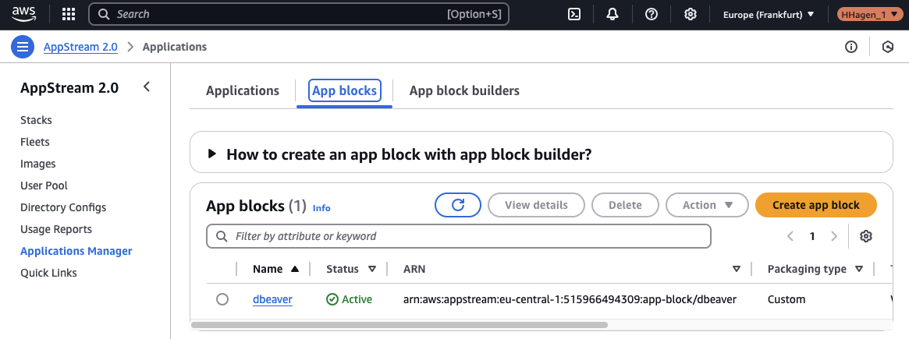Click the View details button
This screenshot has width=909, height=339.
click(x=536, y=204)
